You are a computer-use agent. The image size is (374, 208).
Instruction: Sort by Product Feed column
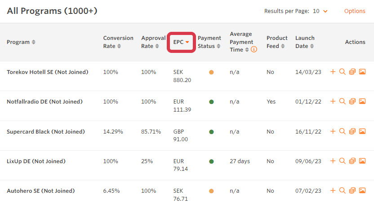coord(277,42)
